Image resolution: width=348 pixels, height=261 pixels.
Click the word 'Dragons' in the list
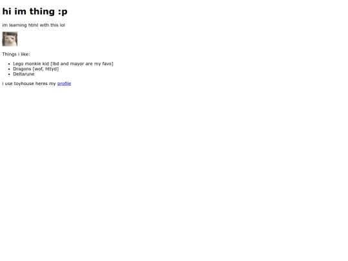point(22,69)
